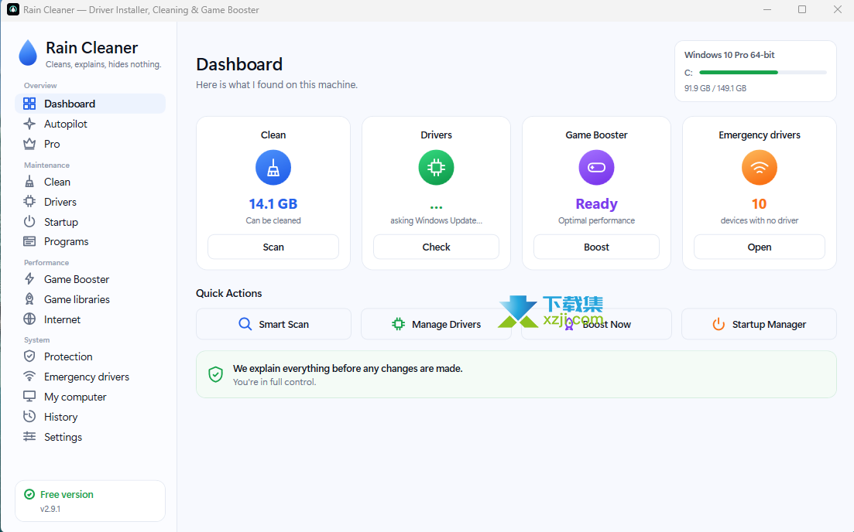This screenshot has height=532, width=854.
Task: Click the Programs list icon in sidebar
Action: 29,241
